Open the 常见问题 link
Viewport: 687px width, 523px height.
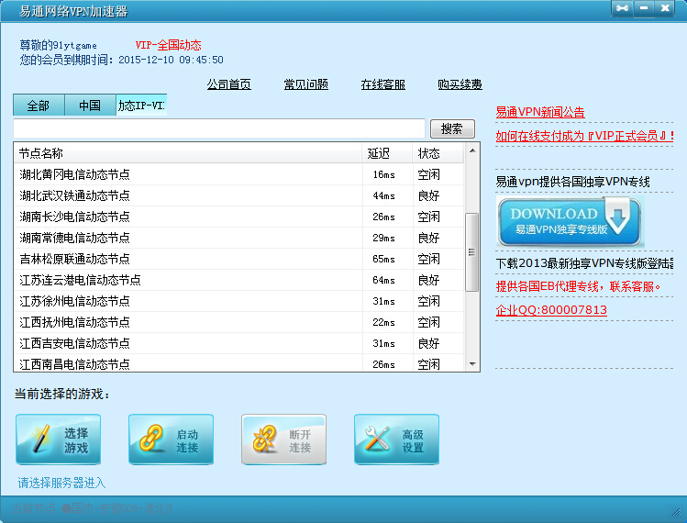[305, 84]
